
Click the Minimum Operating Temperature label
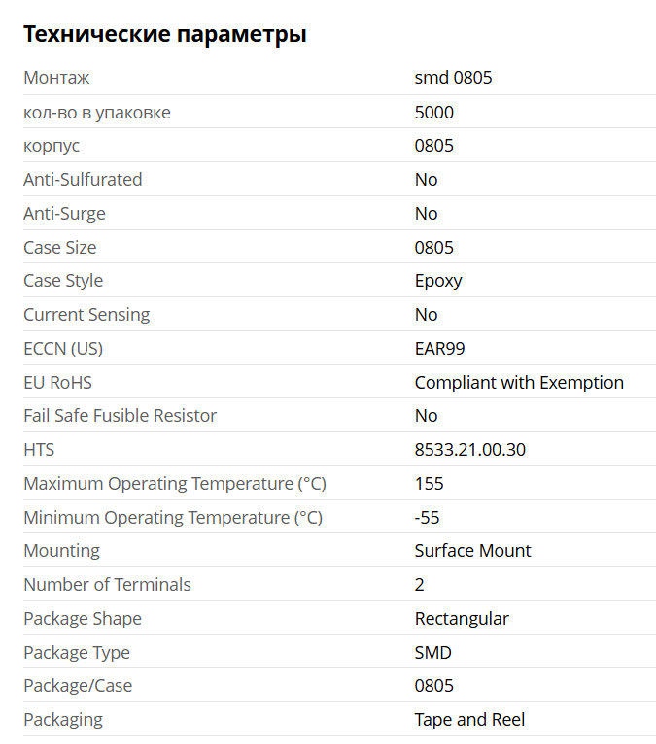pos(173,517)
